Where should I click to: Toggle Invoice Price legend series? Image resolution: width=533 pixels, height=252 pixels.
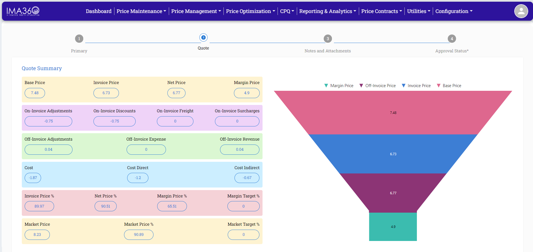click(416, 86)
